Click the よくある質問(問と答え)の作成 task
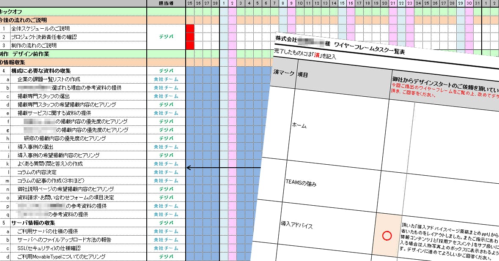499x261 pixels. coord(50,164)
